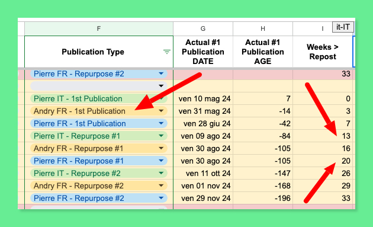The height and width of the screenshot is (227, 373).
Task: Select weeks value 13
Action: [x=322, y=136]
